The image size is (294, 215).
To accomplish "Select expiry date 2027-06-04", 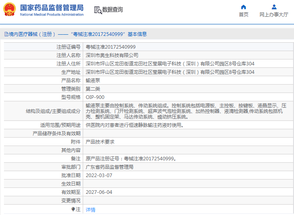I will 99,192.
